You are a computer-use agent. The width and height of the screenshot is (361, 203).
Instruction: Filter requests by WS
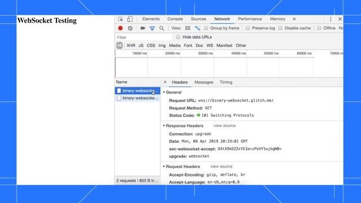210,46
